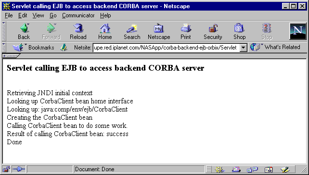The width and height of the screenshot is (309, 175).
Task: Click the 'Result of calling CorbaClient bean: success' line
Action: 67,134
